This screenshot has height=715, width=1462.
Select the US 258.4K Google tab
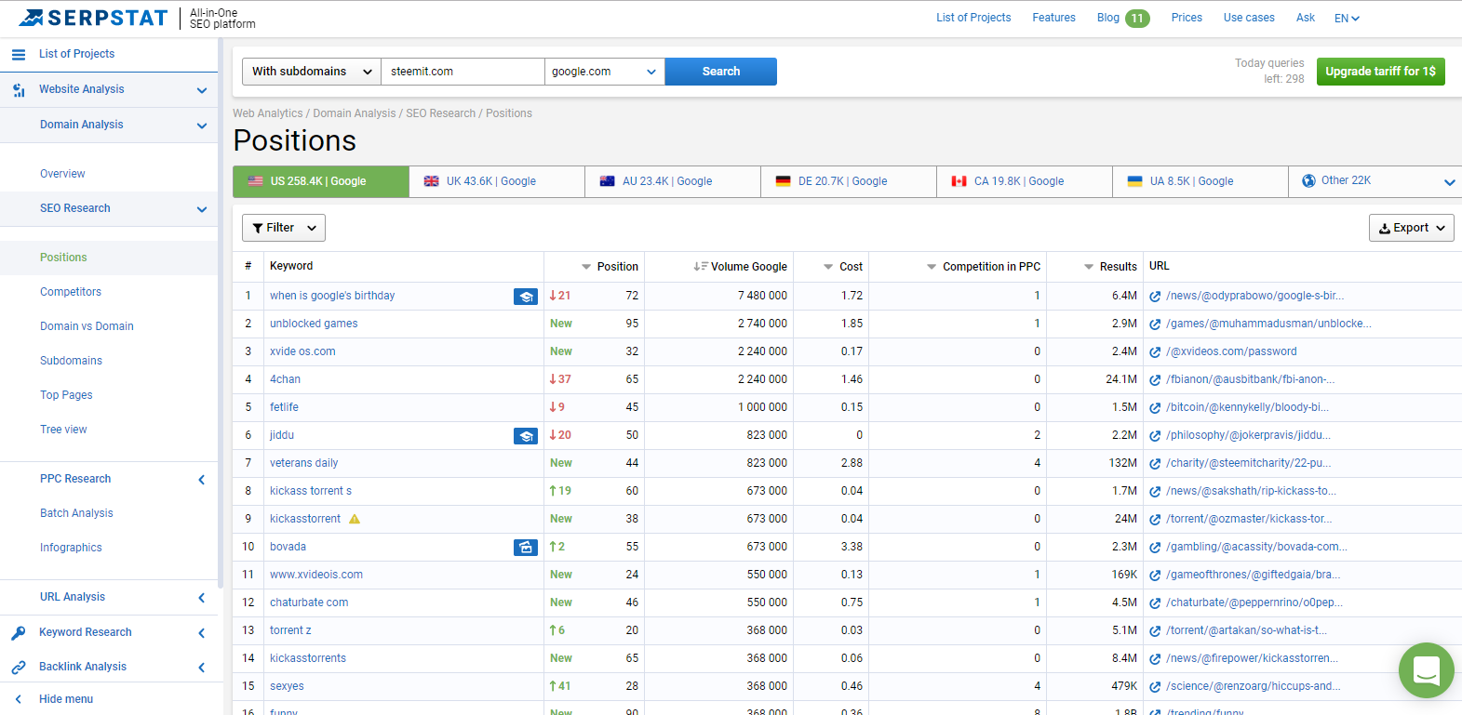pos(321,181)
